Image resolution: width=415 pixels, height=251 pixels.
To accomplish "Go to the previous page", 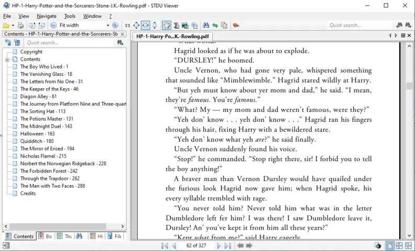I will tap(174, 246).
